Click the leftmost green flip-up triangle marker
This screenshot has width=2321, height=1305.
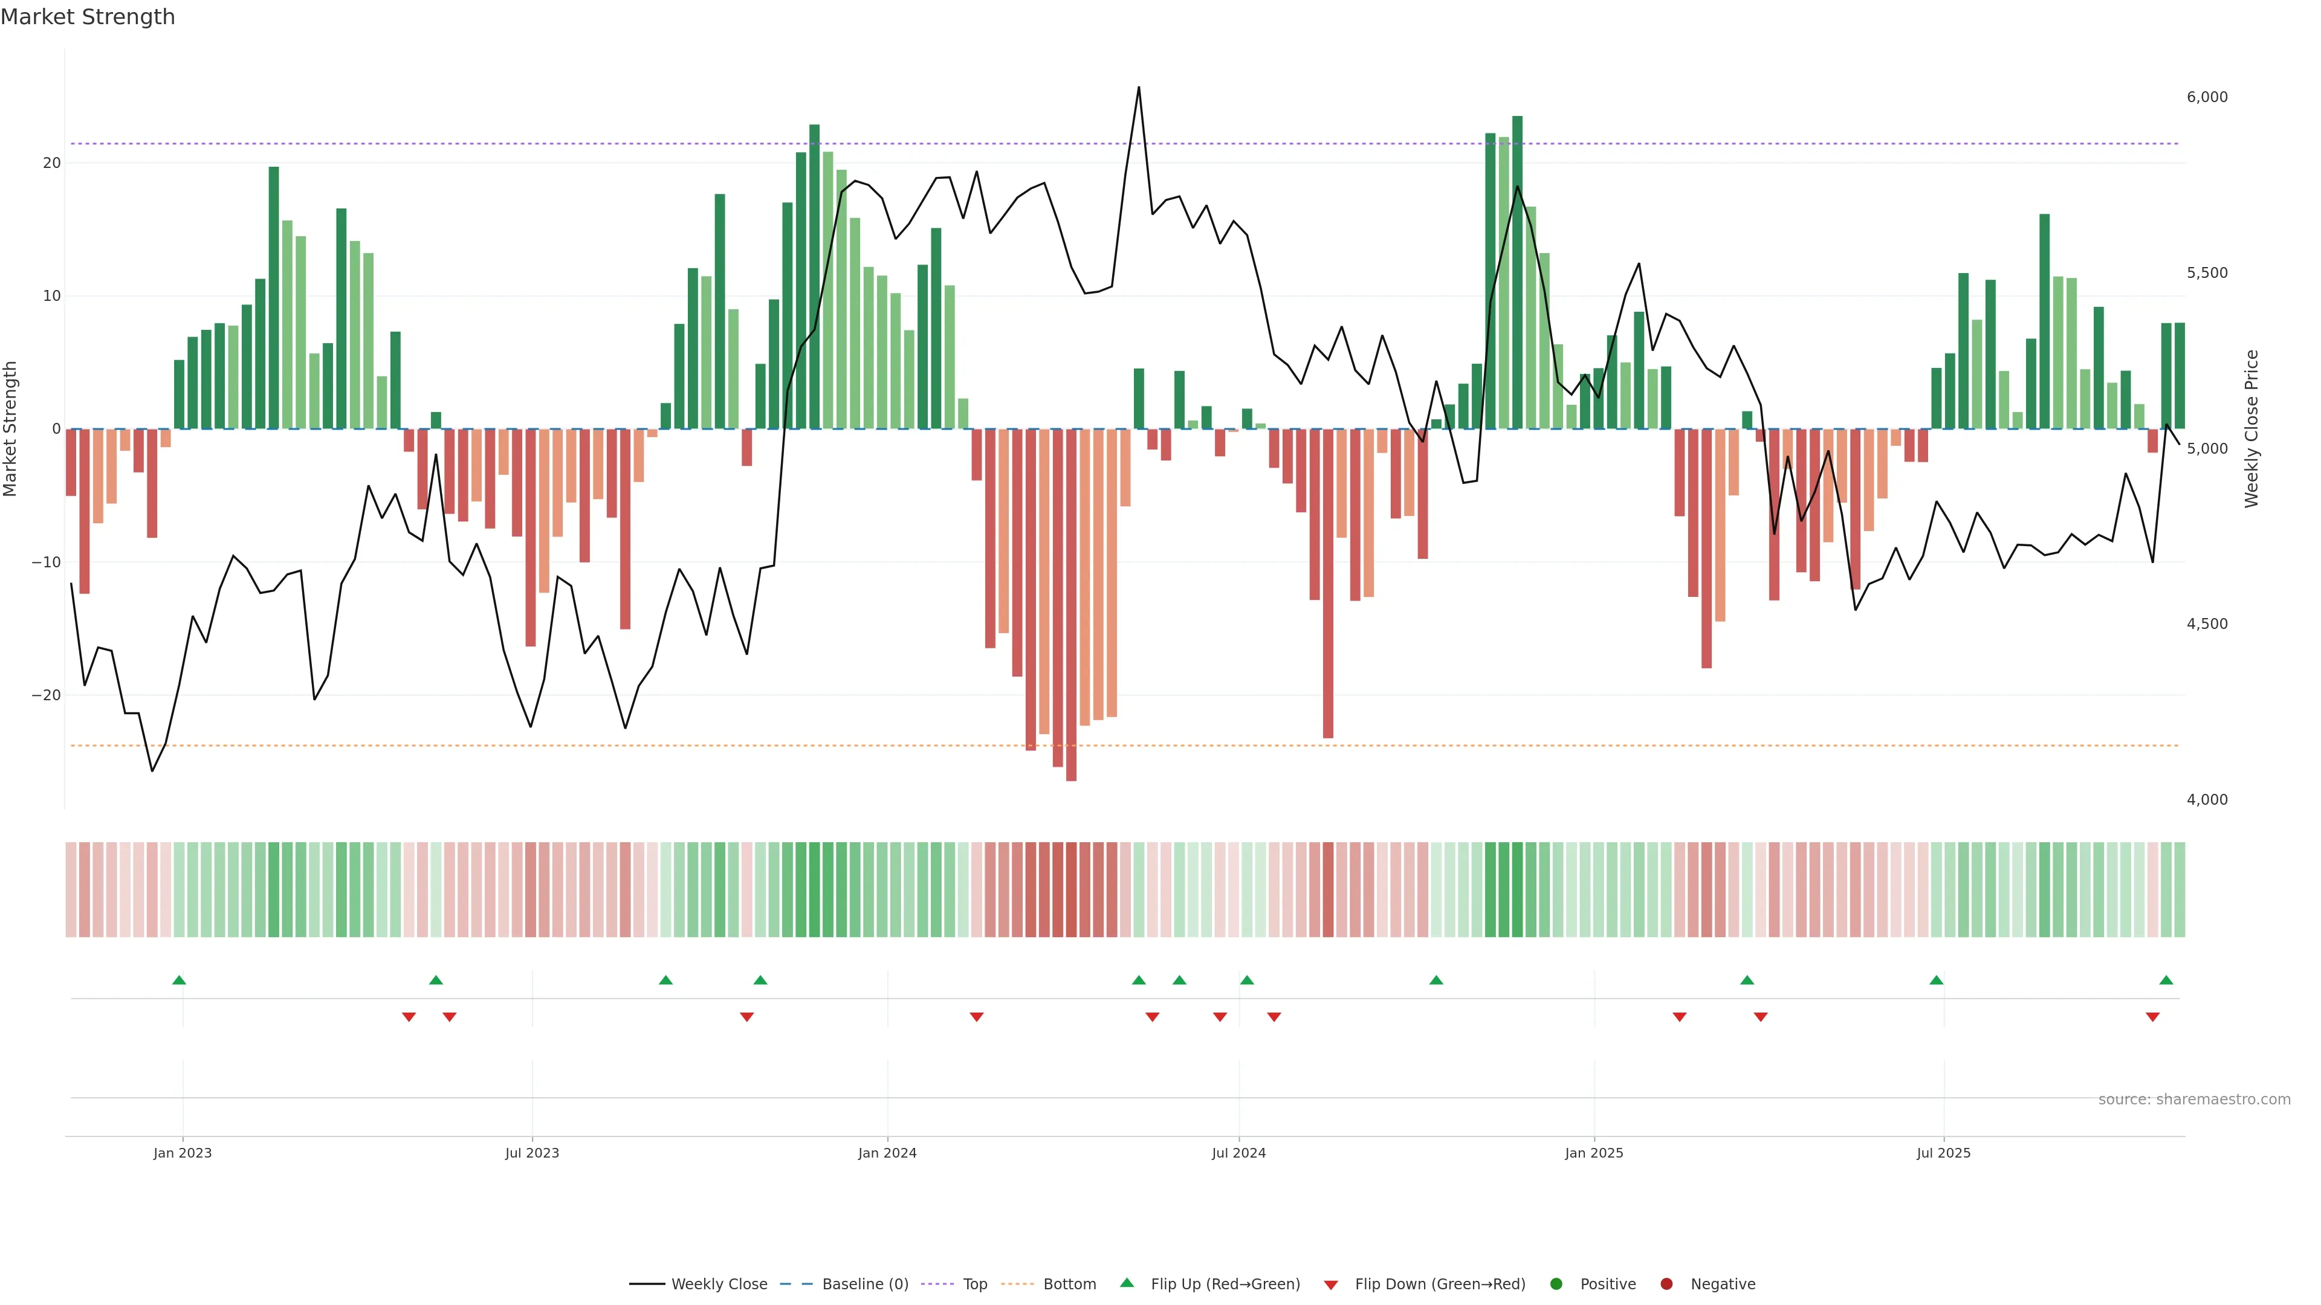(x=178, y=980)
